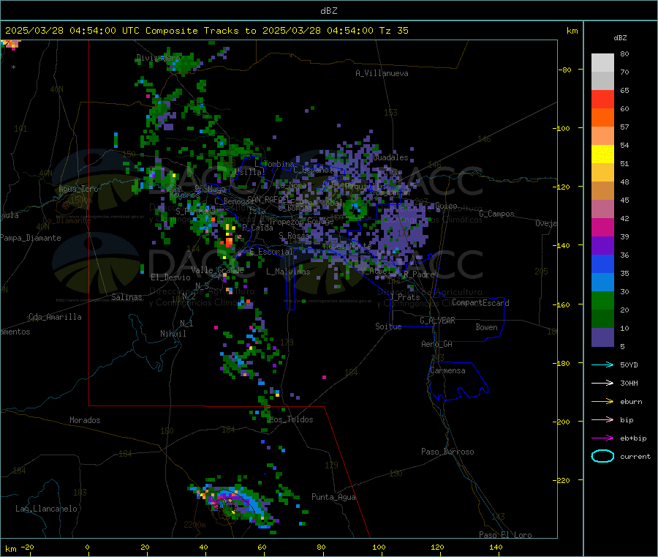Click the -140 km y-axis tick label
This screenshot has width=658, height=557.
[x=562, y=245]
